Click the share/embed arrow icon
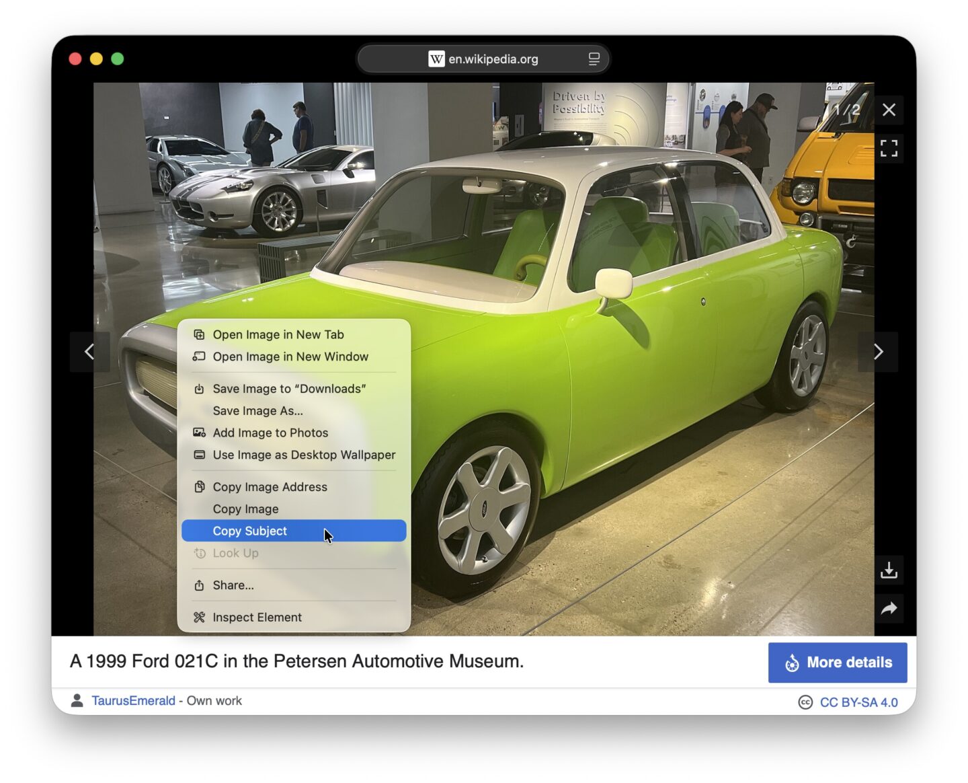968x783 pixels. [889, 609]
